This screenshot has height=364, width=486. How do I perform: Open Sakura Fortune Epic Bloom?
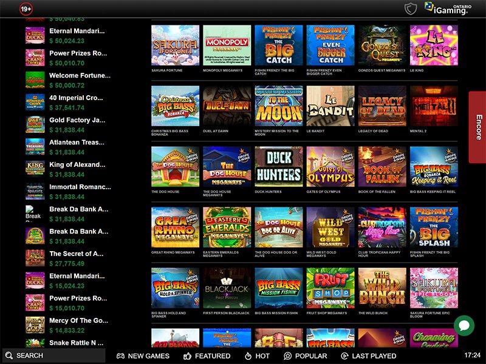point(434,288)
